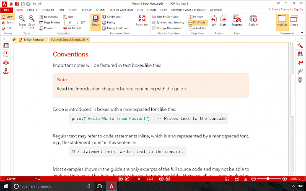
Task: Click the Go to Page button
Action: point(72,28)
